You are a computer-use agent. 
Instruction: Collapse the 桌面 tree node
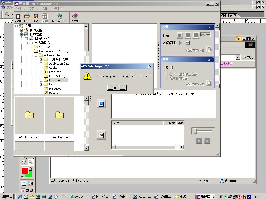click(16, 26)
